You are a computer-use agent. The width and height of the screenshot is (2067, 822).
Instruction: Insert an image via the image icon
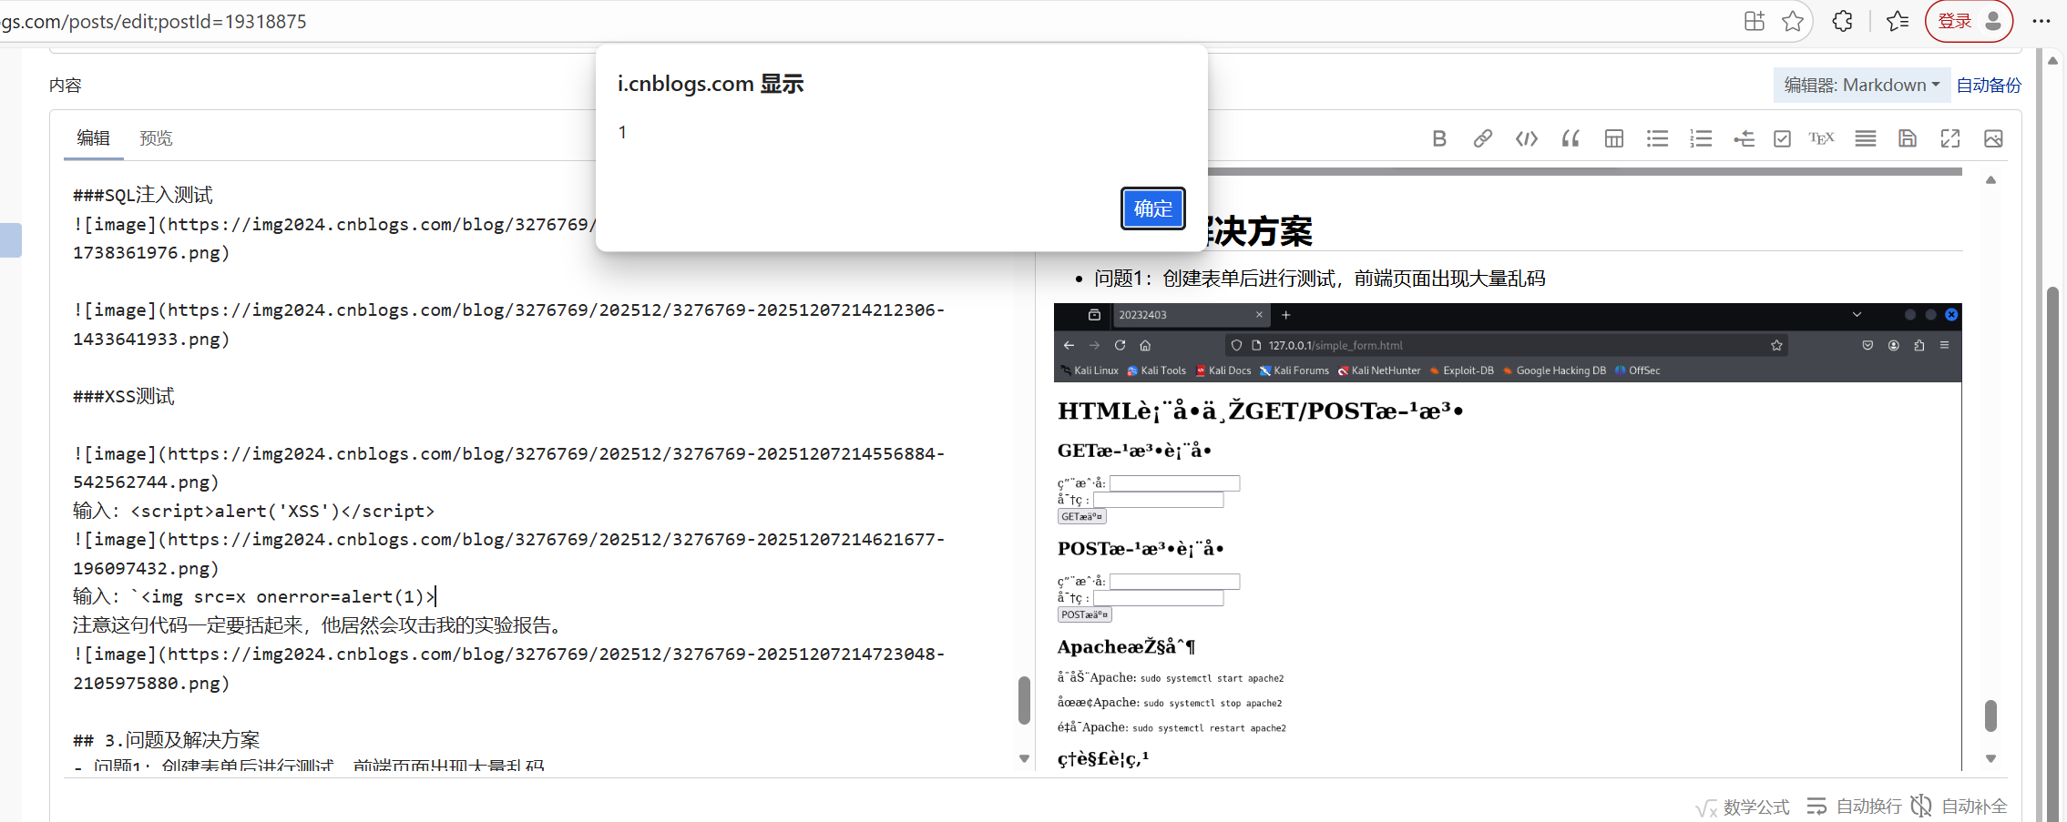coord(1993,138)
